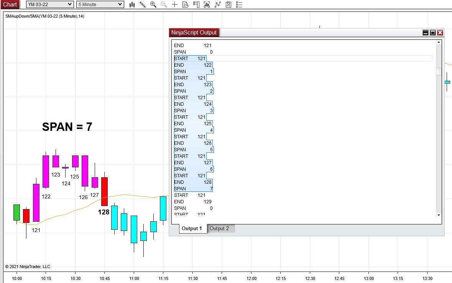This screenshot has width=452, height=283.
Task: Click the green candlestick on the chart
Action: (x=17, y=213)
